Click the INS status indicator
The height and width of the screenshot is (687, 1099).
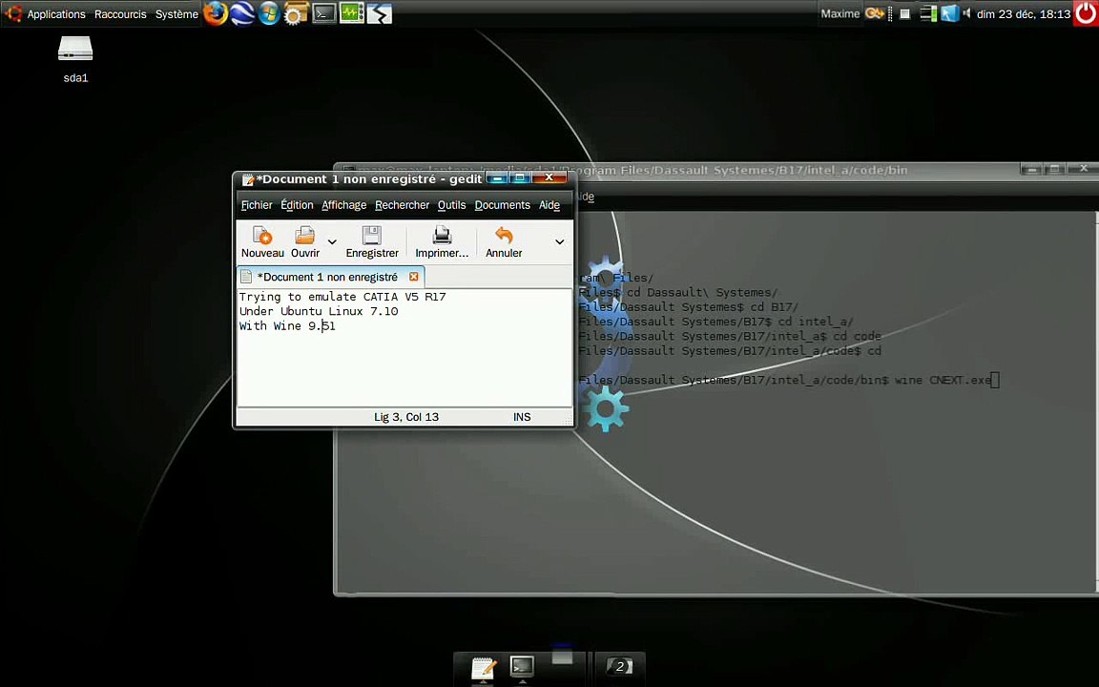click(x=522, y=417)
